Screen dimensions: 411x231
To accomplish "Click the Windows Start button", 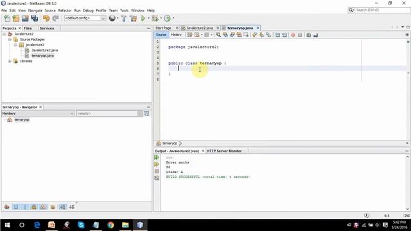I will 7,225.
